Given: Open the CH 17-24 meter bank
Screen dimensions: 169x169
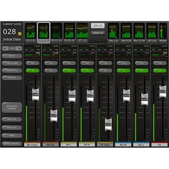Looking at the screenshot, I should (56, 32).
